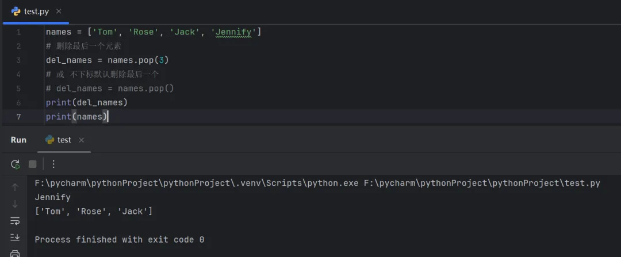Click the Stop process button
Screen dimensions: 621x257
(32, 164)
